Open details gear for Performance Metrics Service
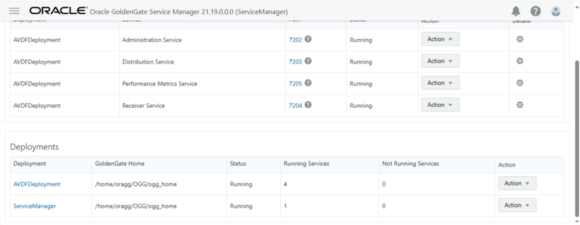Viewport: 580px width, 225px height. pos(520,83)
